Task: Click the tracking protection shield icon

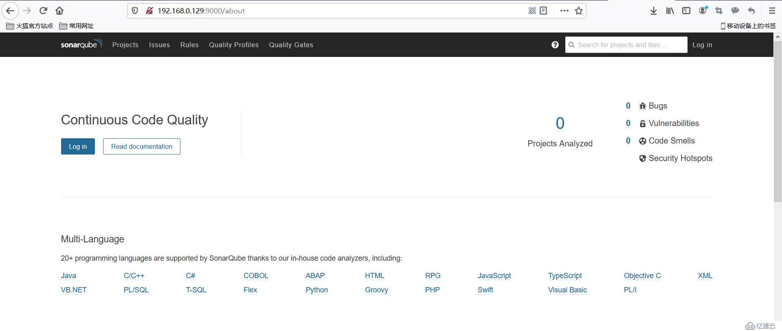Action: [135, 11]
